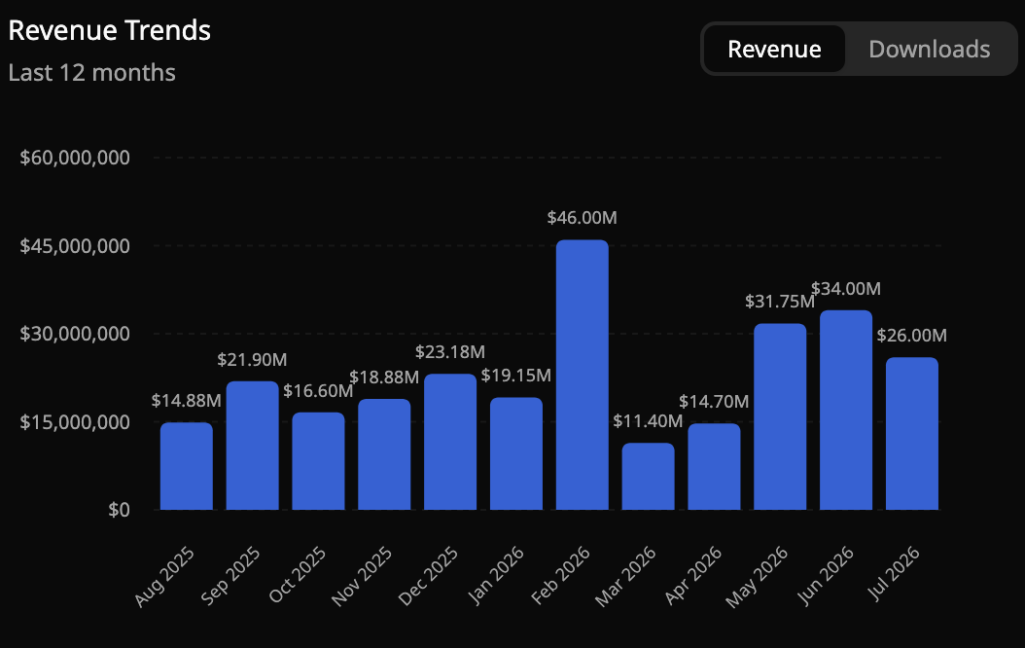Click the $31.75M value label
1025x648 pixels.
780,302
